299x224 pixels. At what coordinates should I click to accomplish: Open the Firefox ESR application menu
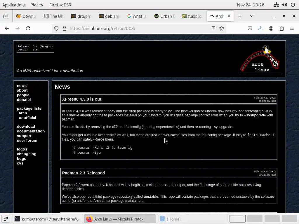point(60,5)
